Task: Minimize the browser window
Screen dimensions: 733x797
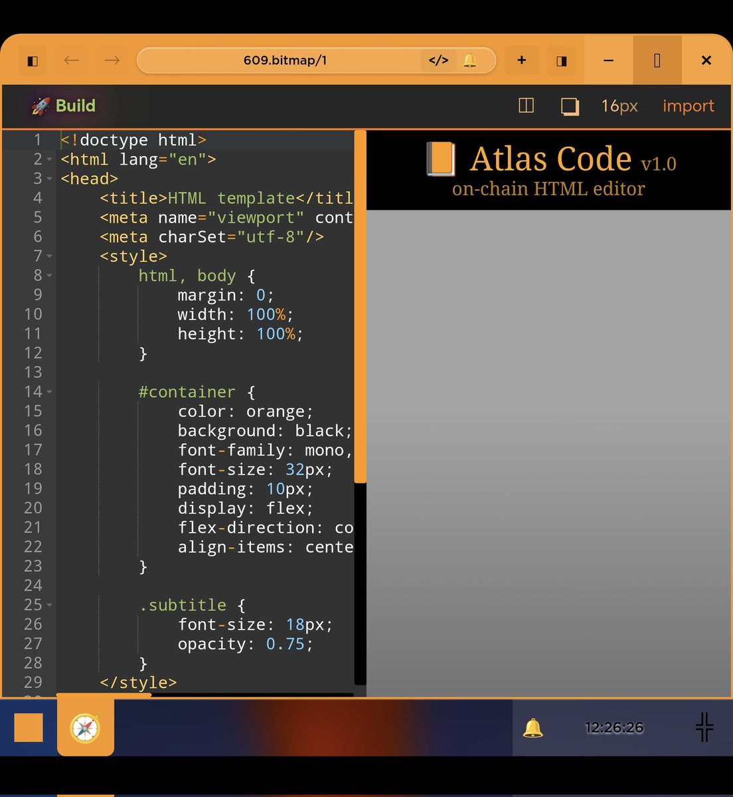Action: point(608,60)
